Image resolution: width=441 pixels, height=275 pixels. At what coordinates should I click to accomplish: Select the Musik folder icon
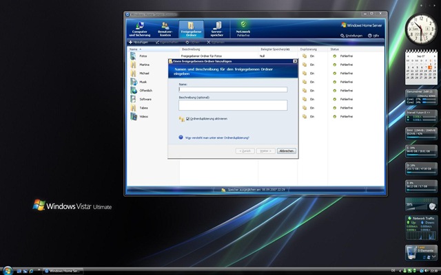pyautogui.click(x=134, y=82)
